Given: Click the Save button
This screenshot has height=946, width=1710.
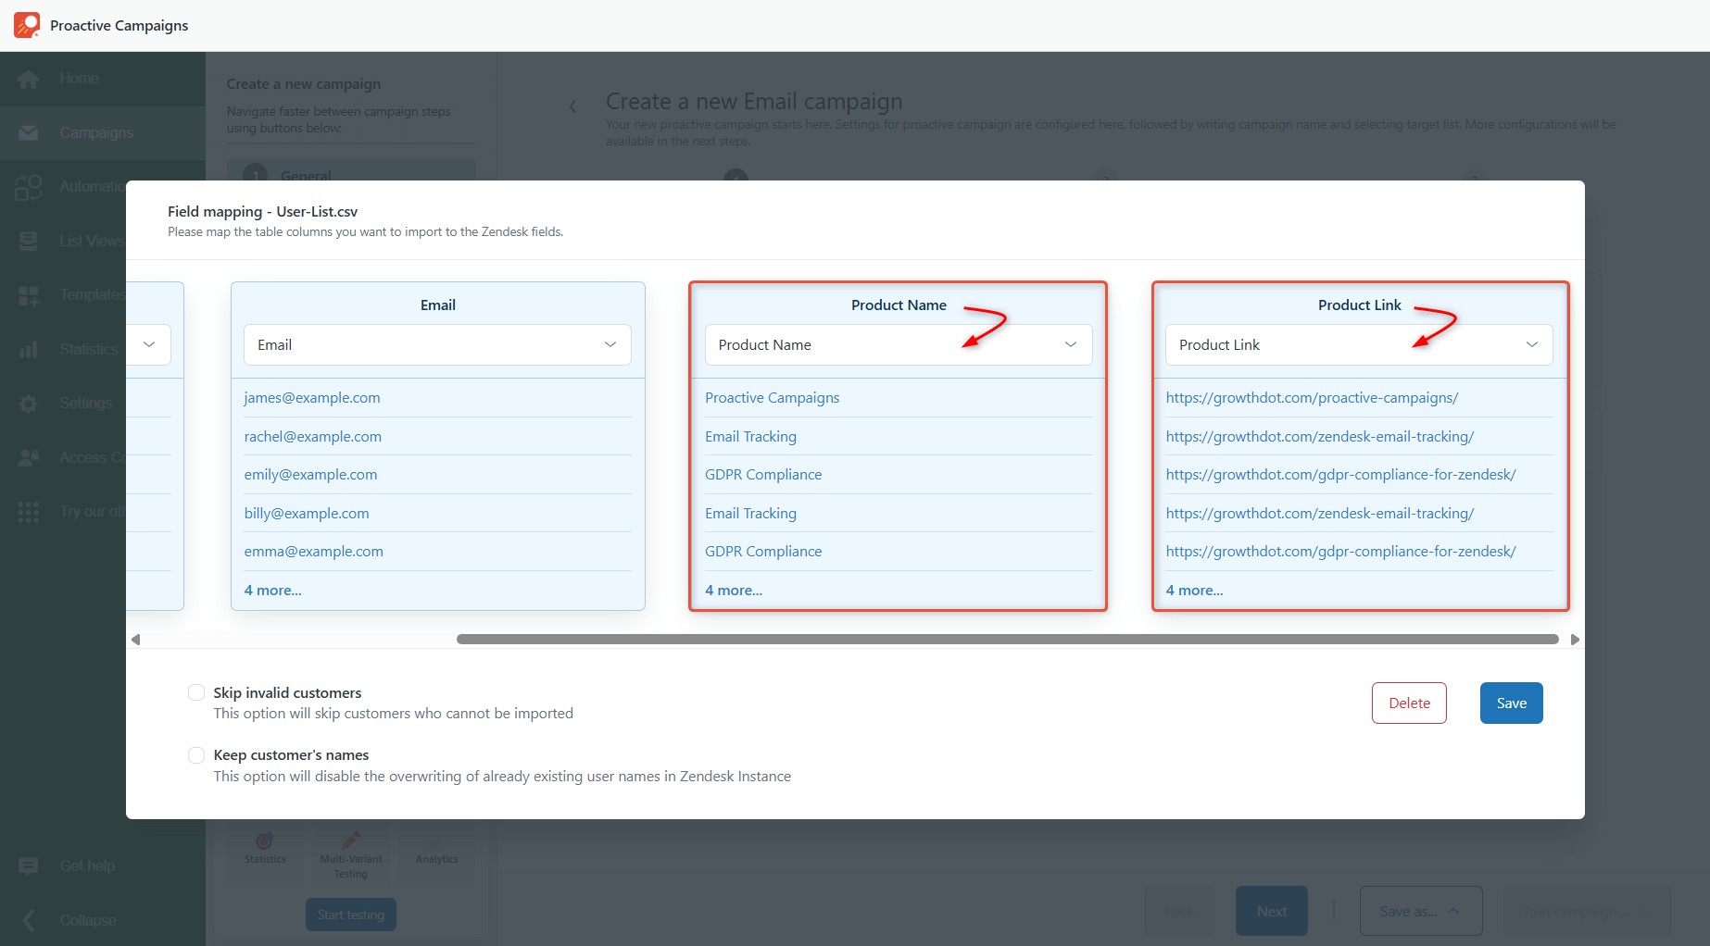Looking at the screenshot, I should pos(1511,703).
